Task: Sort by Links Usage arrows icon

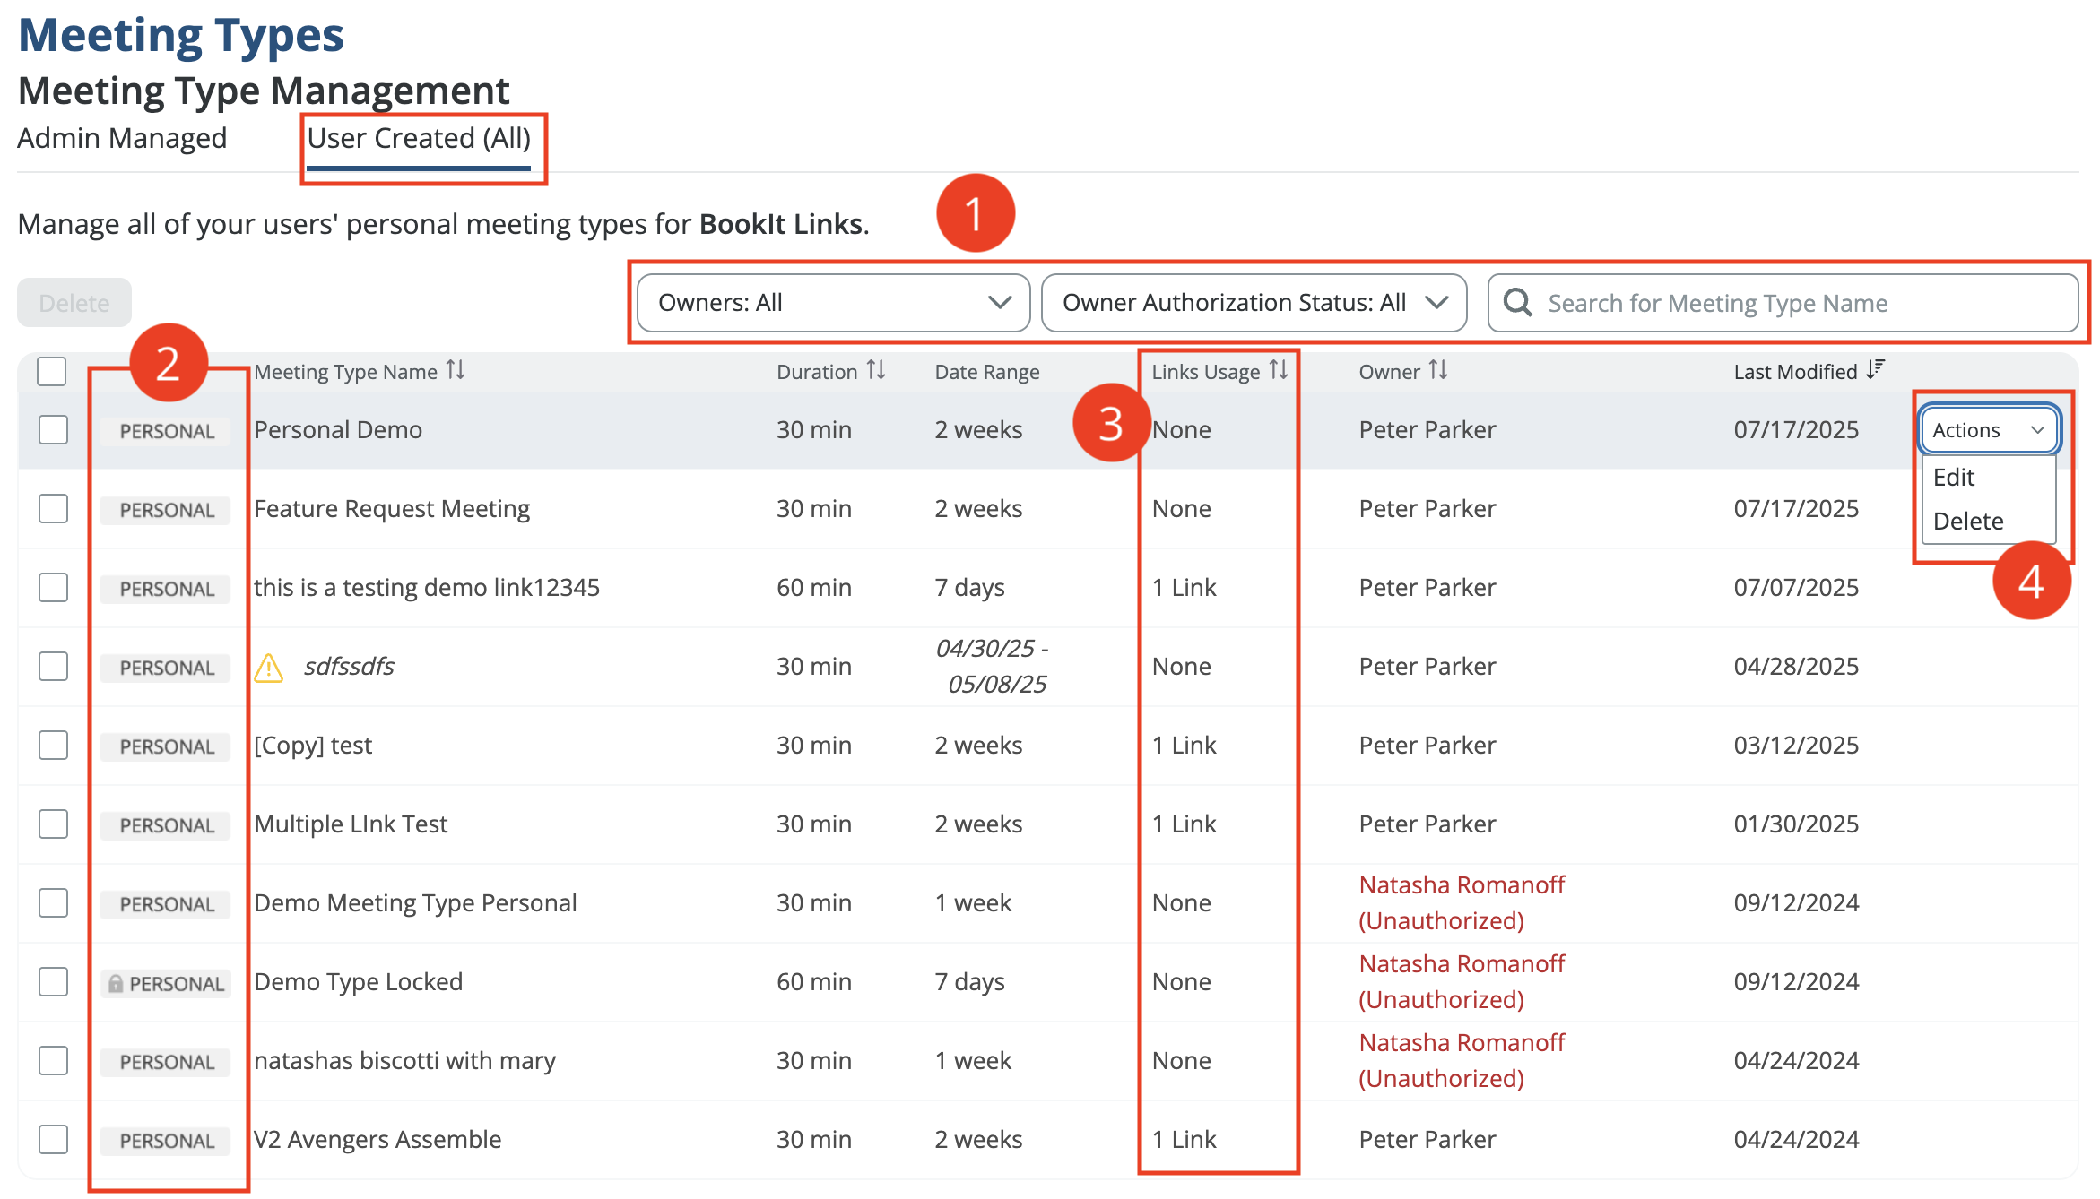Action: point(1279,370)
